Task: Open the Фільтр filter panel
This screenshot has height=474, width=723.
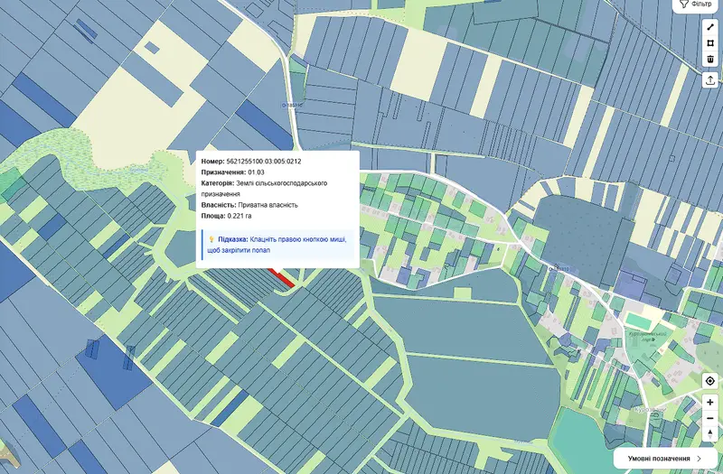Action: click(695, 5)
